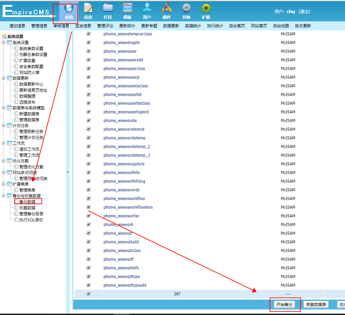Collapse the 工作流 tree group
The width and height of the screenshot is (345, 315).
pyautogui.click(x=4, y=143)
